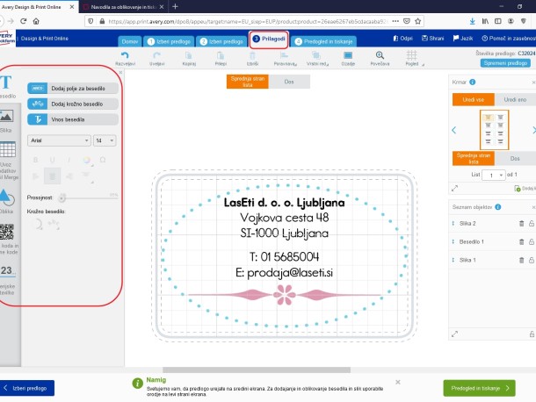Click the Spremeni predlogo button
This screenshot has width=536, height=402.
click(x=505, y=63)
